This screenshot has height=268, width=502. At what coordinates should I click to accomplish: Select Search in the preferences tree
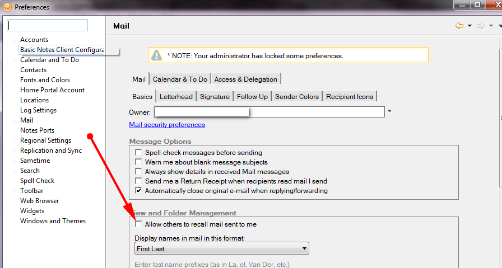(x=30, y=171)
